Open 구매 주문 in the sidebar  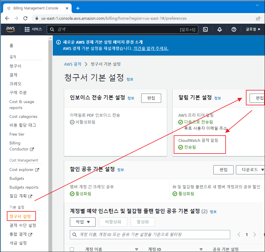coord(18,93)
